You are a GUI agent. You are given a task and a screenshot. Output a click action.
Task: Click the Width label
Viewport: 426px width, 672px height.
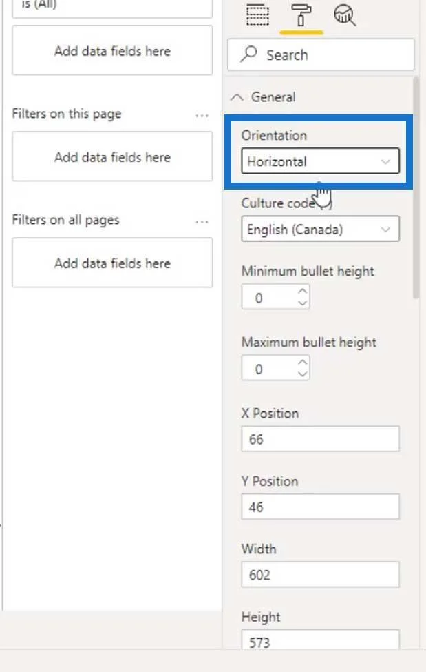point(259,549)
